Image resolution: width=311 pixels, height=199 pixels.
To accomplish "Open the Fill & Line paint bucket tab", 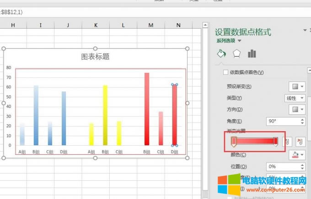I will point(221,54).
